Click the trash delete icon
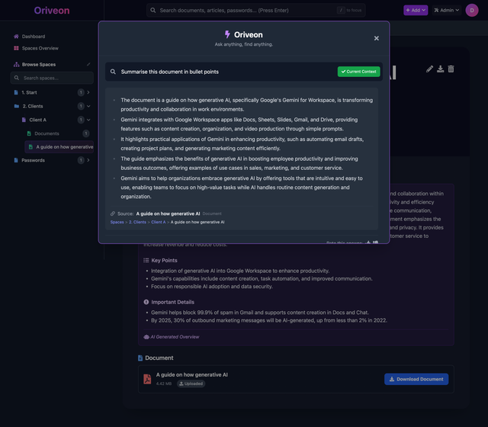This screenshot has height=427, width=488. 451,69
